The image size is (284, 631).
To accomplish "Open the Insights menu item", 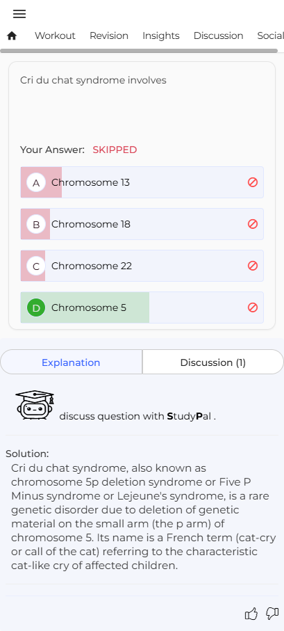I will (161, 35).
